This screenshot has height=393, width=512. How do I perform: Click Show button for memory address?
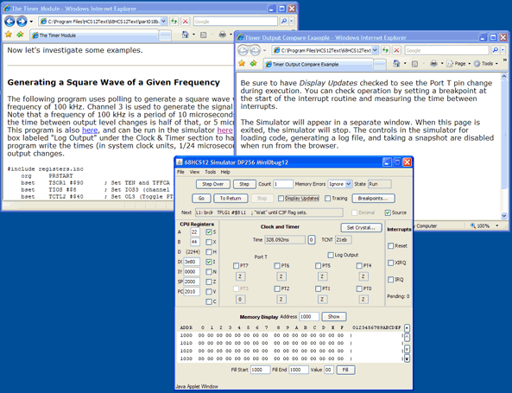coord(334,316)
